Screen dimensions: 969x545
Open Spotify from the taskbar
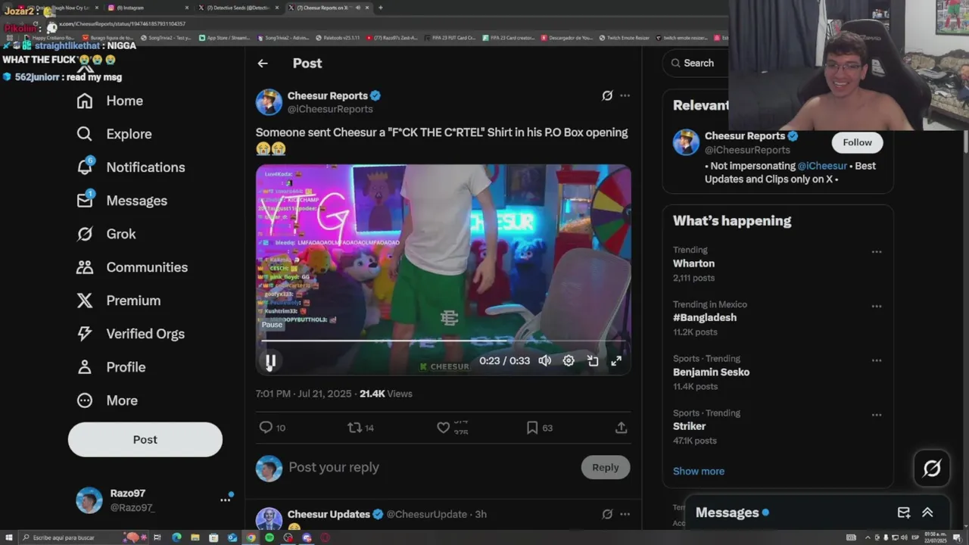click(x=270, y=537)
